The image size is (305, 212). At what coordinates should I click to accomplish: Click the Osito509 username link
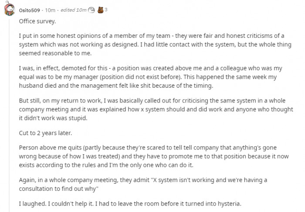click(x=29, y=10)
